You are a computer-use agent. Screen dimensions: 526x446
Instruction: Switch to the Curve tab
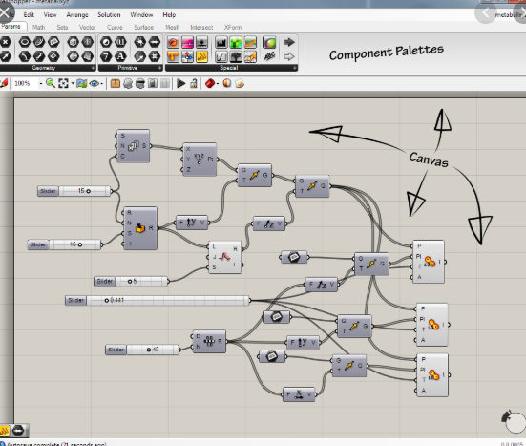coord(115,27)
